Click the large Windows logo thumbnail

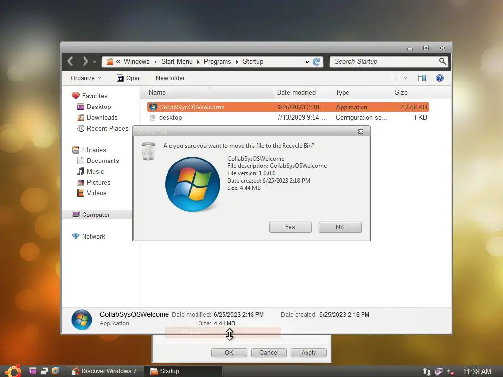tap(193, 184)
